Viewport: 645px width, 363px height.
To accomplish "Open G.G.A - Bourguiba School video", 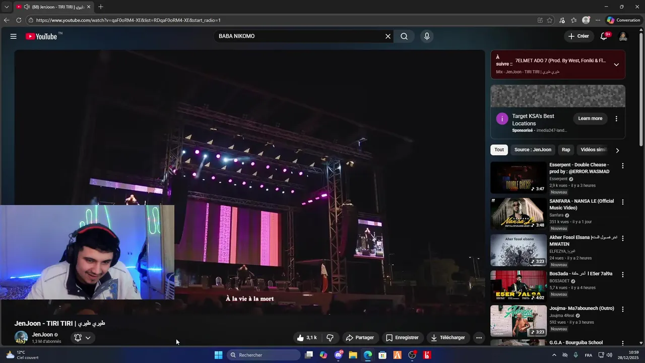I will click(576, 343).
